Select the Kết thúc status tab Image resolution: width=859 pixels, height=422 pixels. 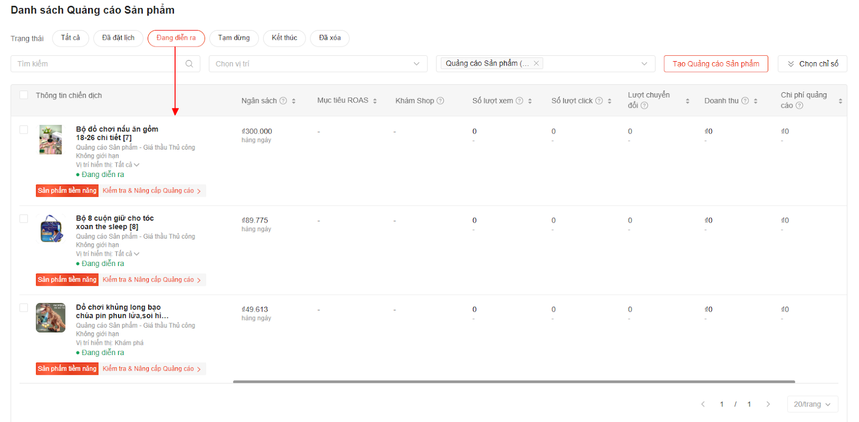click(284, 38)
